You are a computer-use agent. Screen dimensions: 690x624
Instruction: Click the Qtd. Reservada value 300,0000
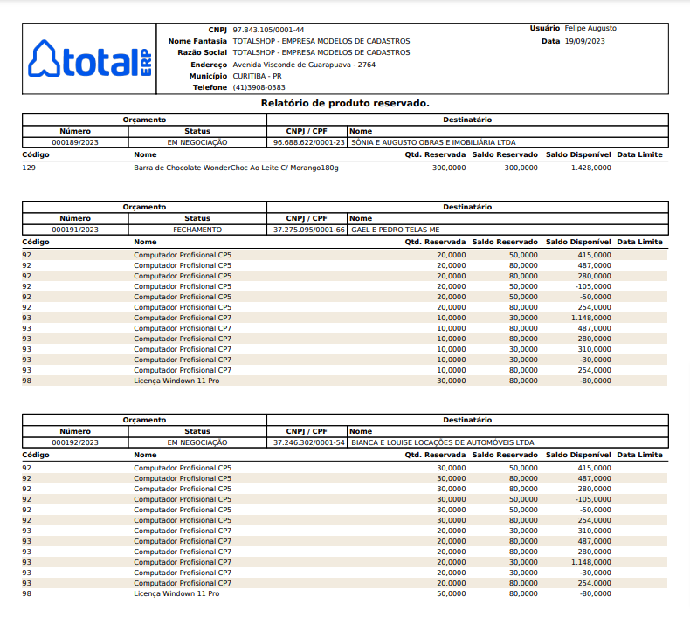tap(449, 168)
